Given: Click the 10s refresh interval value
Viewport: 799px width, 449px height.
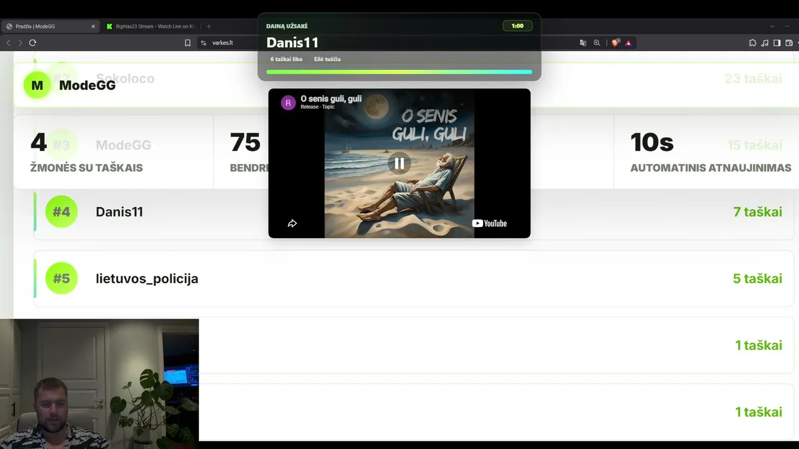Looking at the screenshot, I should pos(652,143).
